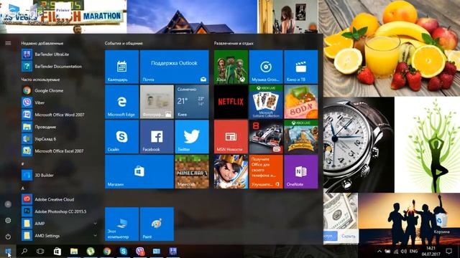Image resolution: width=460 pixels, height=258 pixels.
Task: Click the 'События и общение' group header
Action: [124, 43]
